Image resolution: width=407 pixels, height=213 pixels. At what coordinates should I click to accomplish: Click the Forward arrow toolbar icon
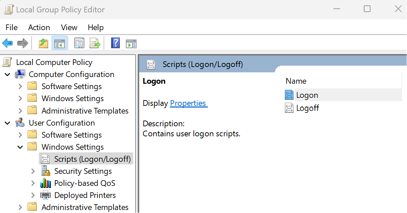(22, 43)
